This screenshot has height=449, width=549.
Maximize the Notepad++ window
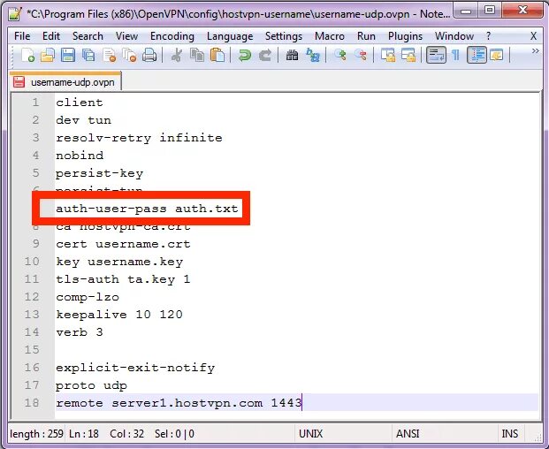490,10
